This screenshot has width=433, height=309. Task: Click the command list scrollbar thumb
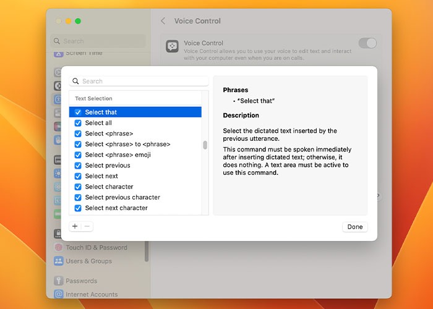tap(205, 145)
